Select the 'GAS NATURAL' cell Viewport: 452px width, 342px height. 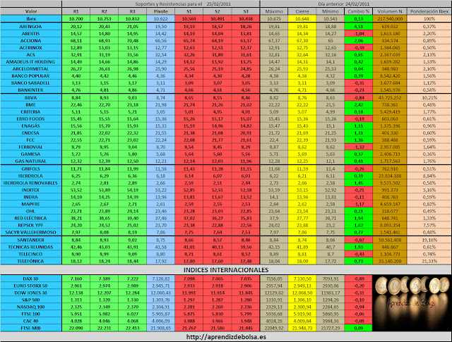point(31,161)
